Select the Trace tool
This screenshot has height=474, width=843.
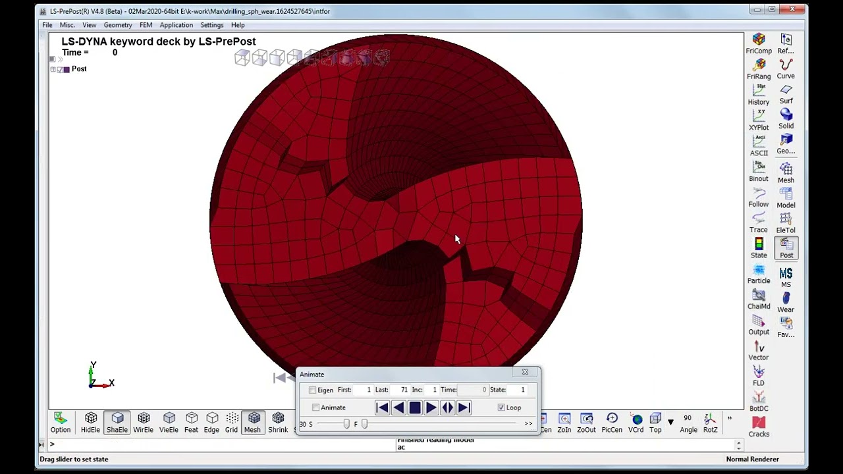point(759,223)
